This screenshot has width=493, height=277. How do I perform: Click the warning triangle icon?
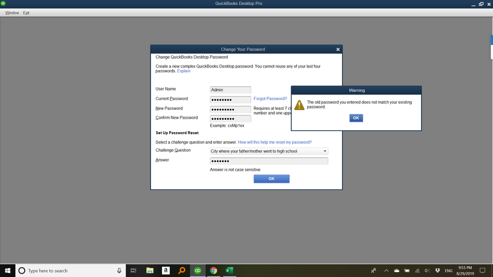pos(300,105)
